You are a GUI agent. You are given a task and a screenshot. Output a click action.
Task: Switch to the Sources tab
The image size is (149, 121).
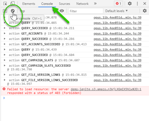tap(64, 4)
